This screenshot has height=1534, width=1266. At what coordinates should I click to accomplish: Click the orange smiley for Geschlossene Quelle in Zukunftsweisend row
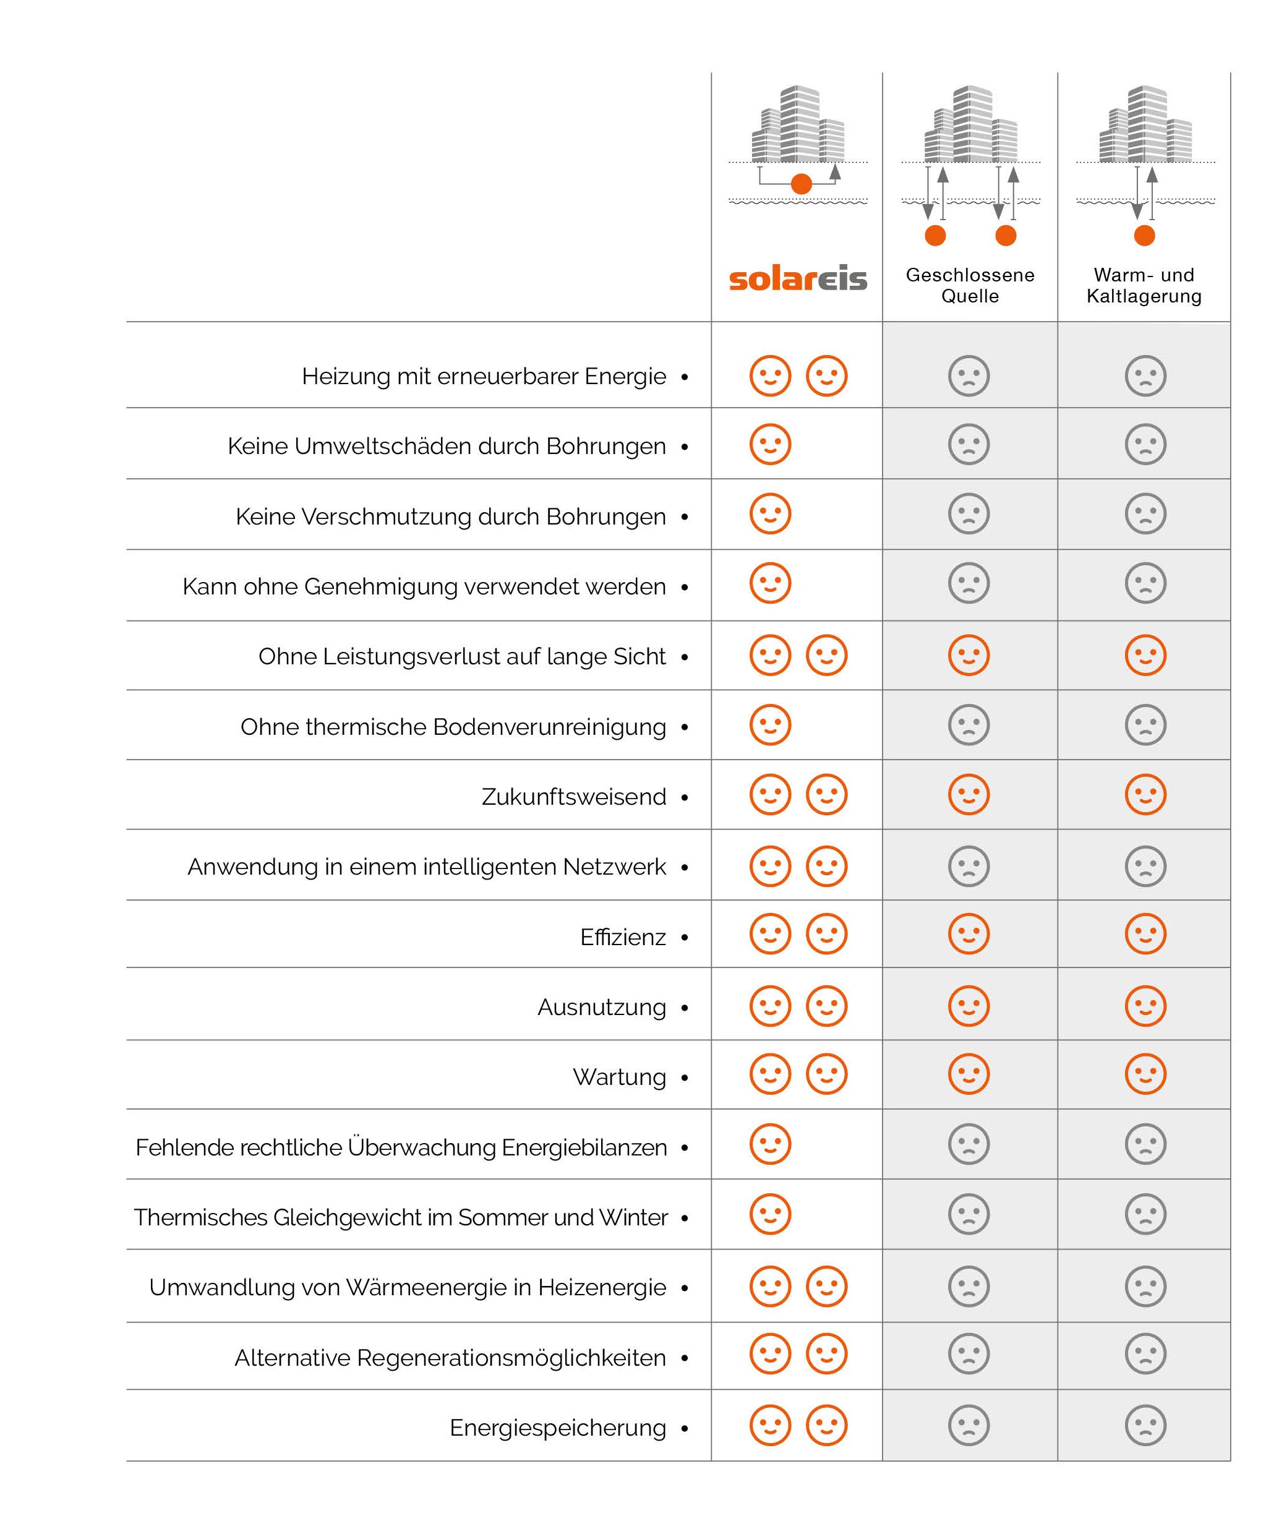click(969, 794)
